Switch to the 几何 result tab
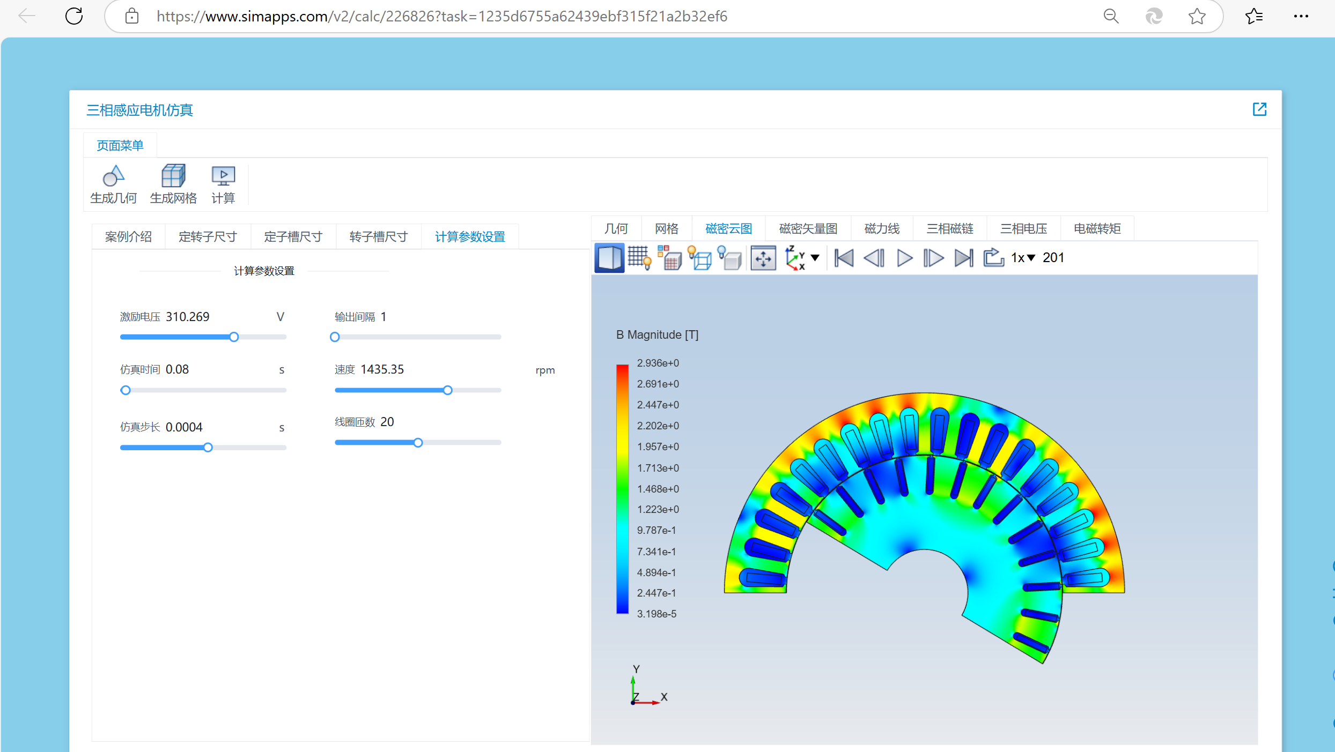This screenshot has width=1335, height=752. (616, 229)
